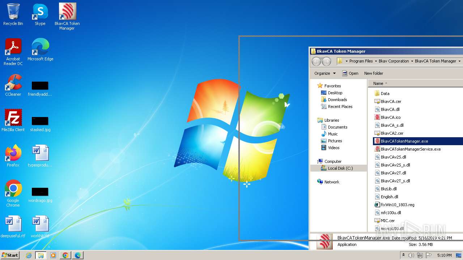Viewport: 463px width, 260px height.
Task: Select Local Disk (C:) in tree
Action: point(339,168)
